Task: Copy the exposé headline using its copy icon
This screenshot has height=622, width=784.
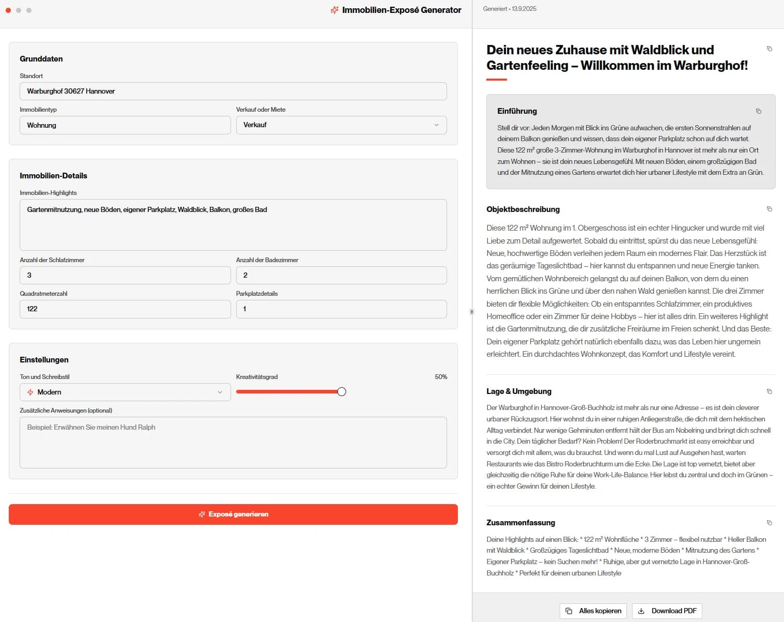Action: 770,49
